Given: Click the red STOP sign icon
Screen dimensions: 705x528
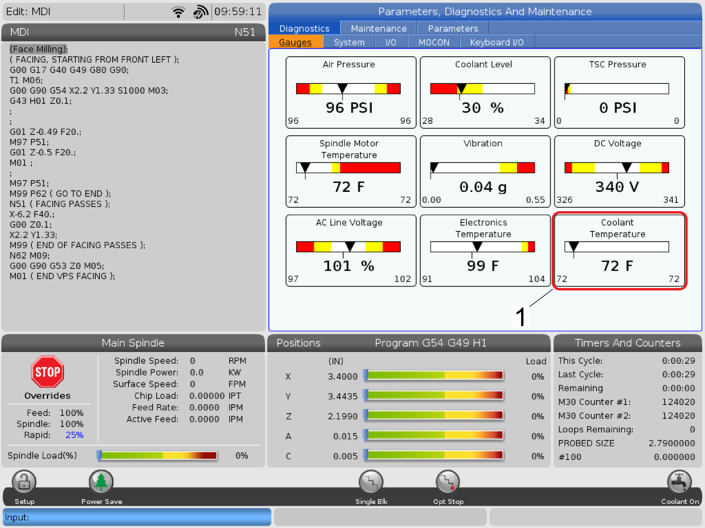Looking at the screenshot, I should point(48,372).
